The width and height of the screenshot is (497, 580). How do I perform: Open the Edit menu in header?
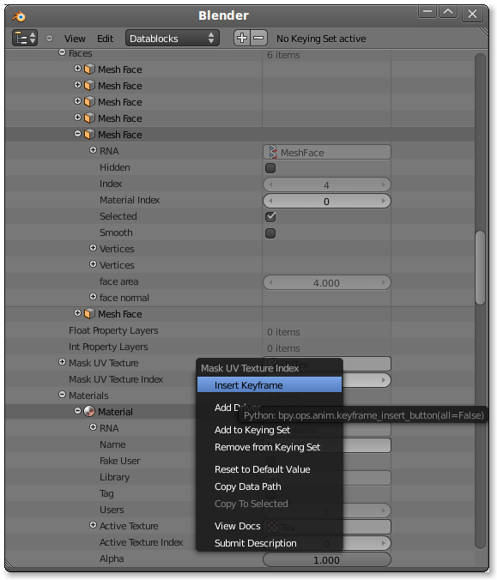(x=105, y=39)
